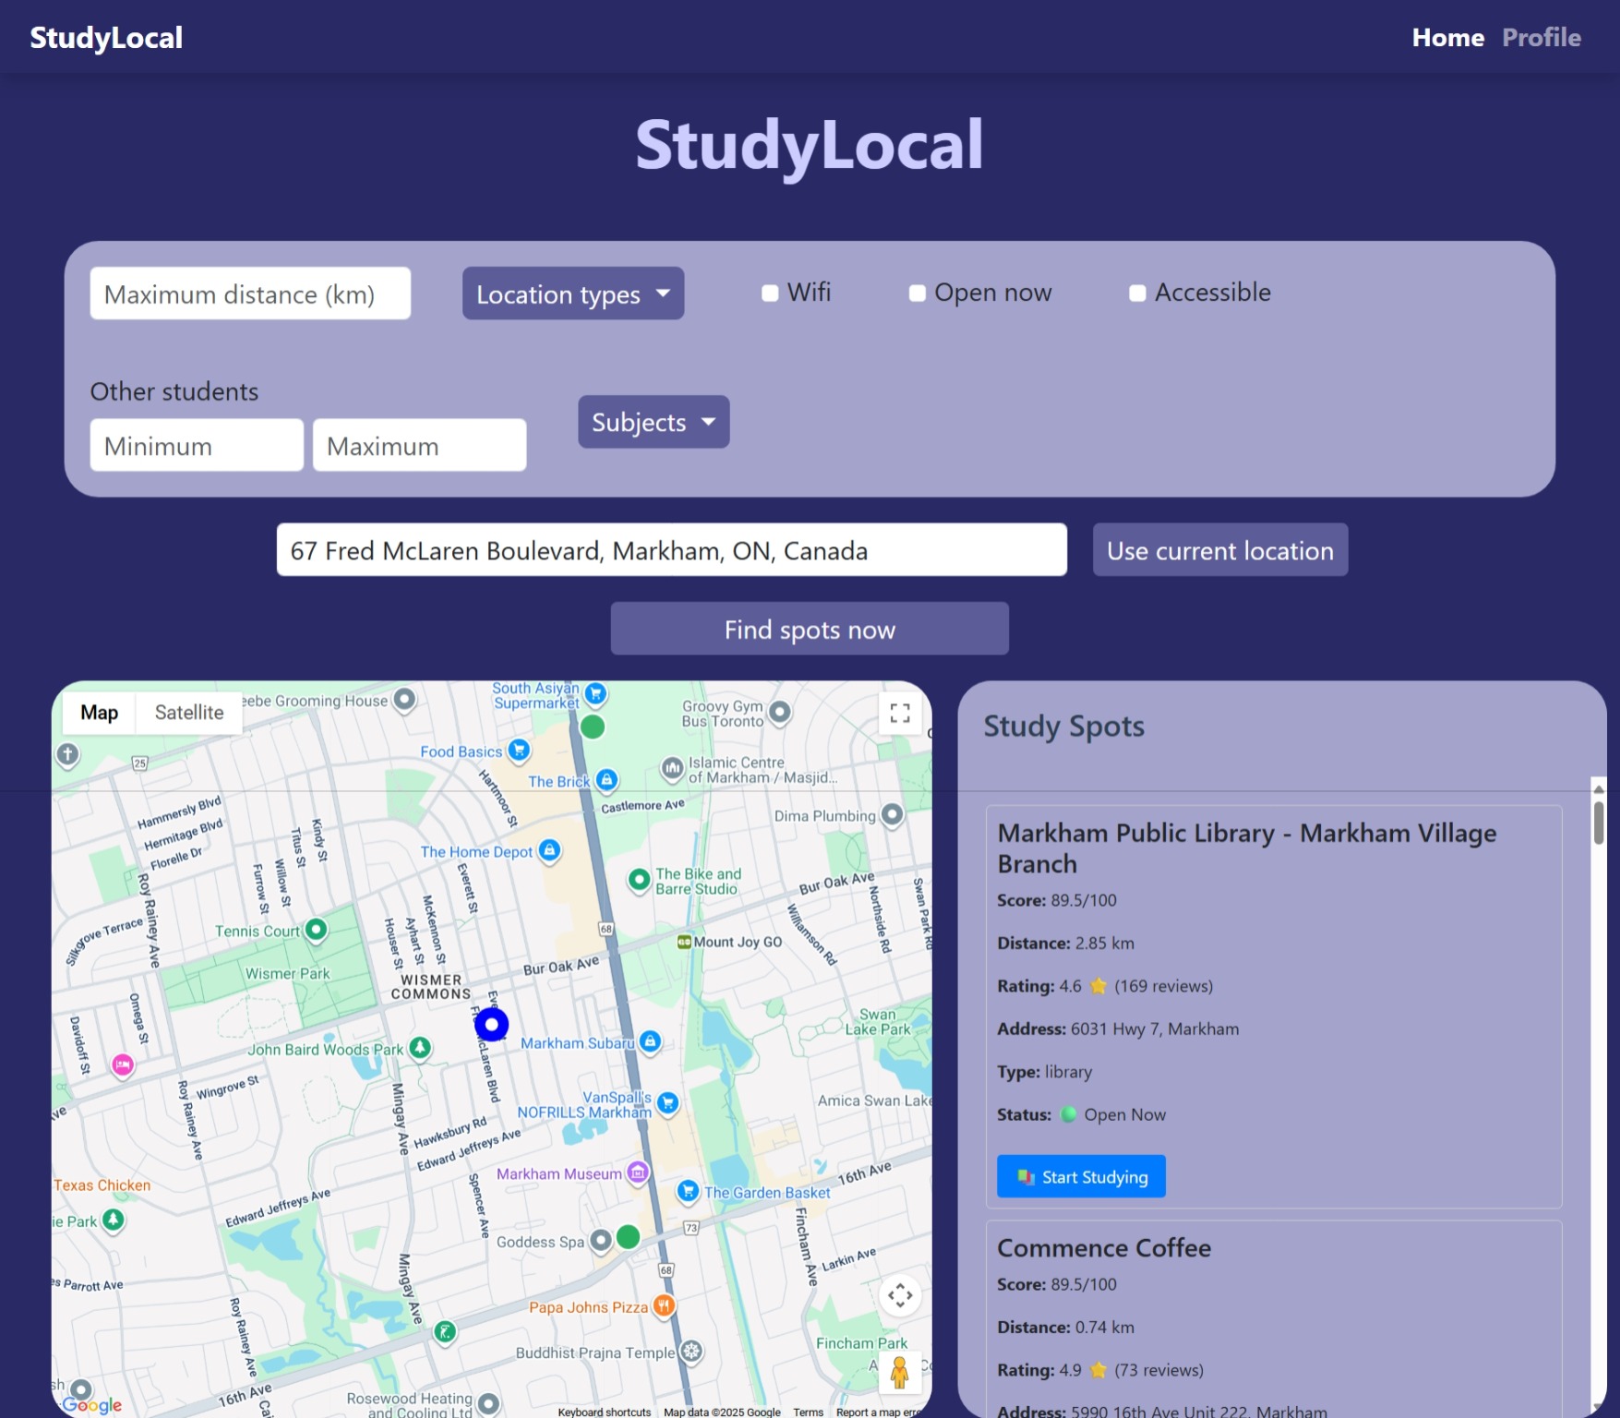Viewport: 1620px width, 1418px height.
Task: Click the map camera controls icon
Action: pyautogui.click(x=899, y=1295)
